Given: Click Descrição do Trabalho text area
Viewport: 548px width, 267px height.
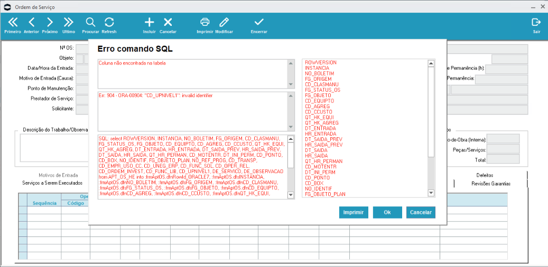Looking at the screenshot, I should [54, 148].
